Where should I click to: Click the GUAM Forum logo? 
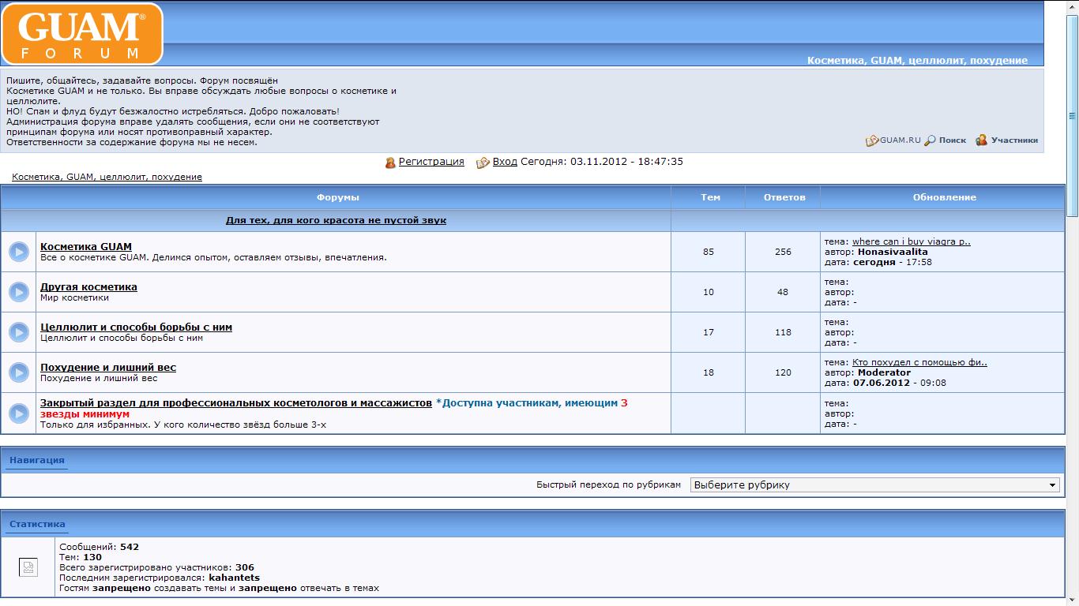82,33
